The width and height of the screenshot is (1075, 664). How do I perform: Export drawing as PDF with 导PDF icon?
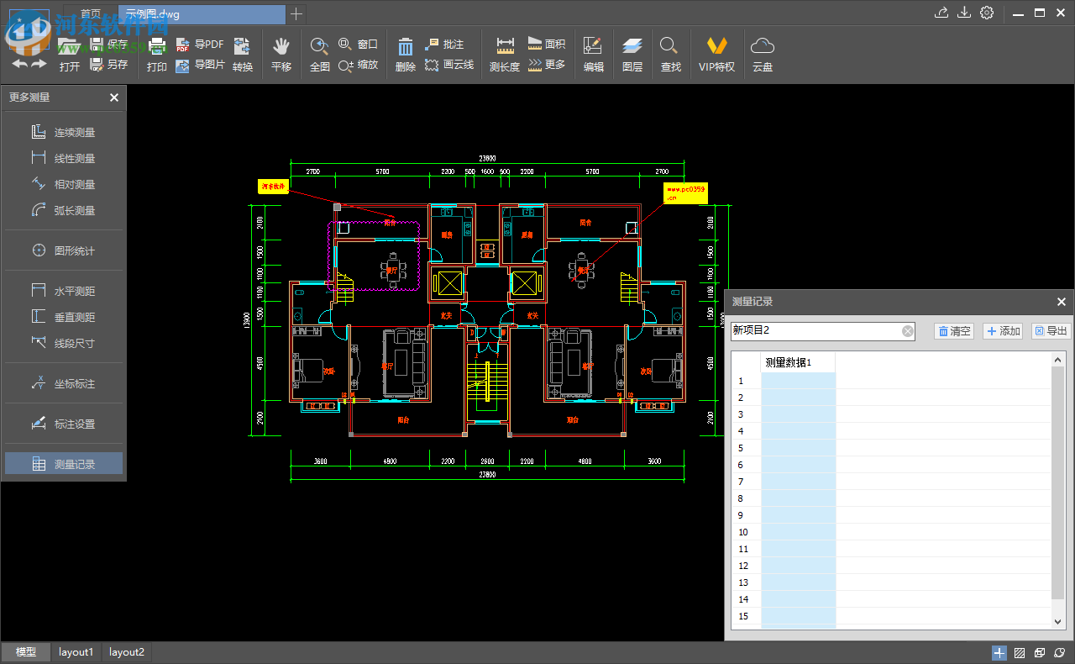click(x=199, y=43)
